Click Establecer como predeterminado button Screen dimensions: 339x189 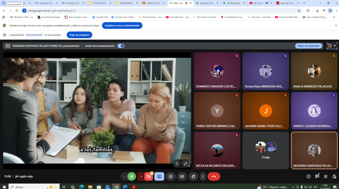(x=122, y=25)
